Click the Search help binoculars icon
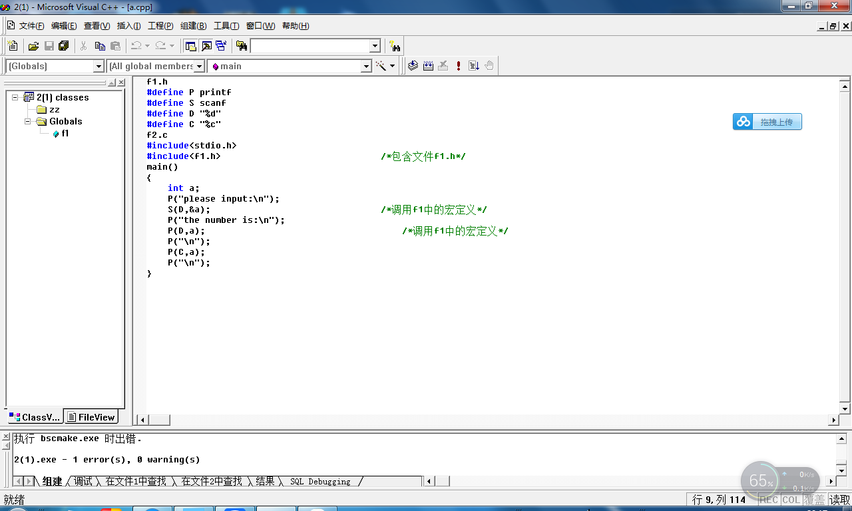 coord(395,46)
